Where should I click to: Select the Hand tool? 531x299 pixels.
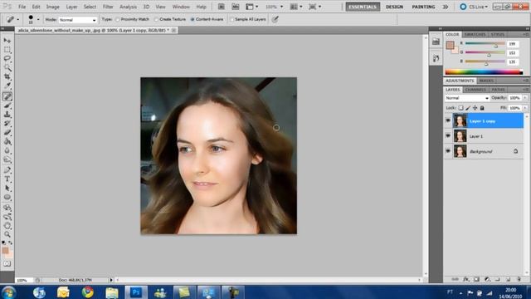(7, 226)
